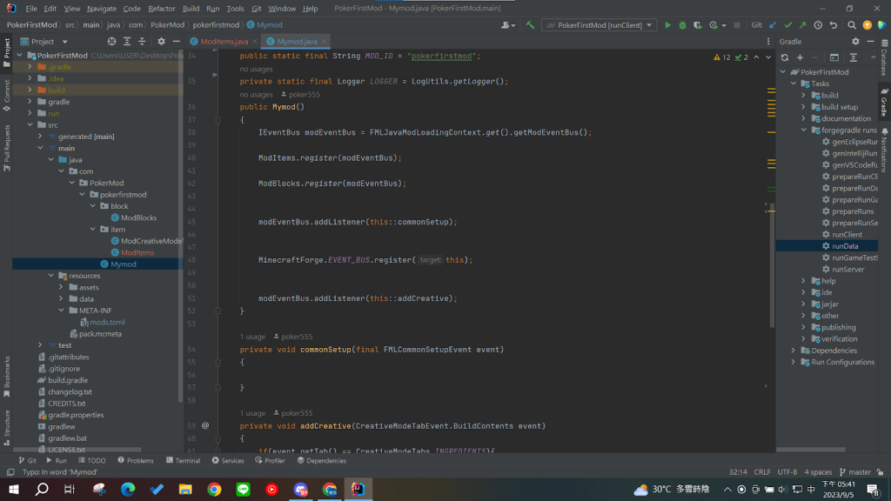The image size is (891, 501).
Task: Open the editor tabs more options menu
Action: tap(768, 42)
